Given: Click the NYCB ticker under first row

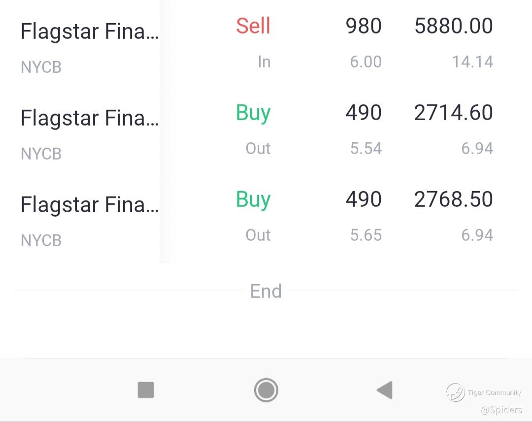Looking at the screenshot, I should click(41, 67).
